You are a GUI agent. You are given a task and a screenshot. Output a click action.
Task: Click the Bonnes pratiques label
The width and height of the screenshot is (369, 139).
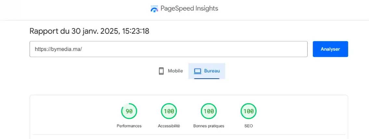click(x=209, y=126)
